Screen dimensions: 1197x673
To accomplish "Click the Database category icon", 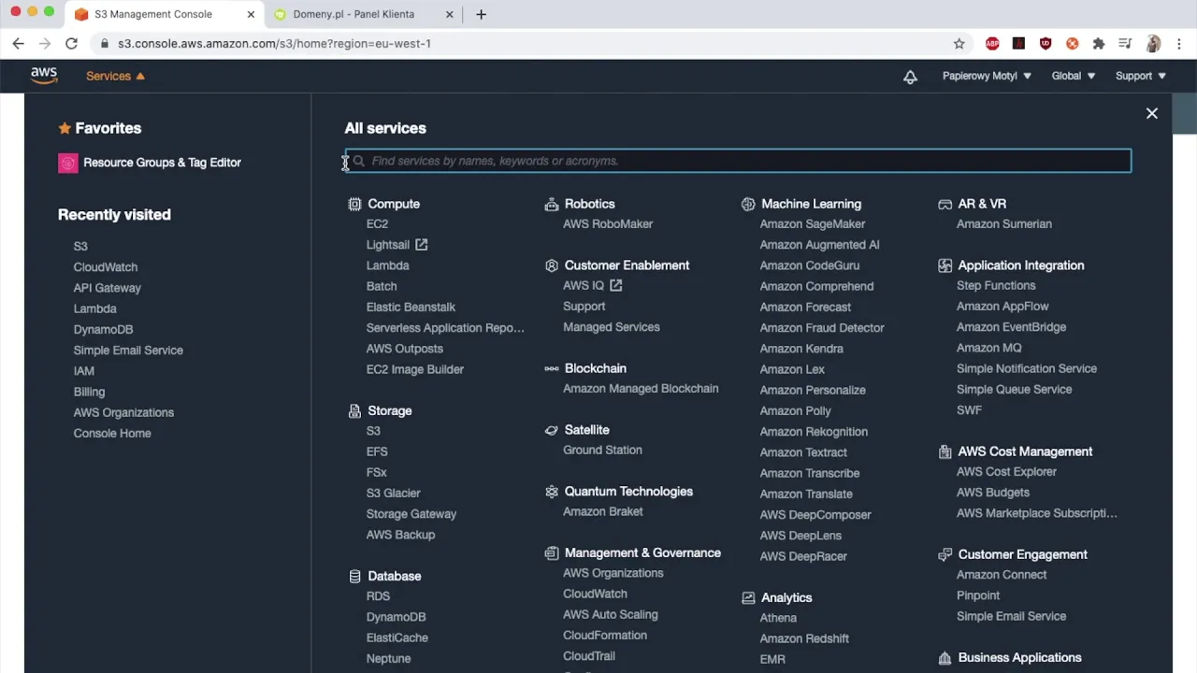I will click(354, 576).
